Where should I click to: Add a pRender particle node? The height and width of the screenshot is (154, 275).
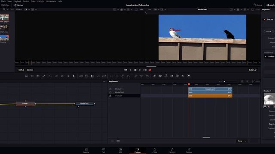pyautogui.click(x=147, y=76)
